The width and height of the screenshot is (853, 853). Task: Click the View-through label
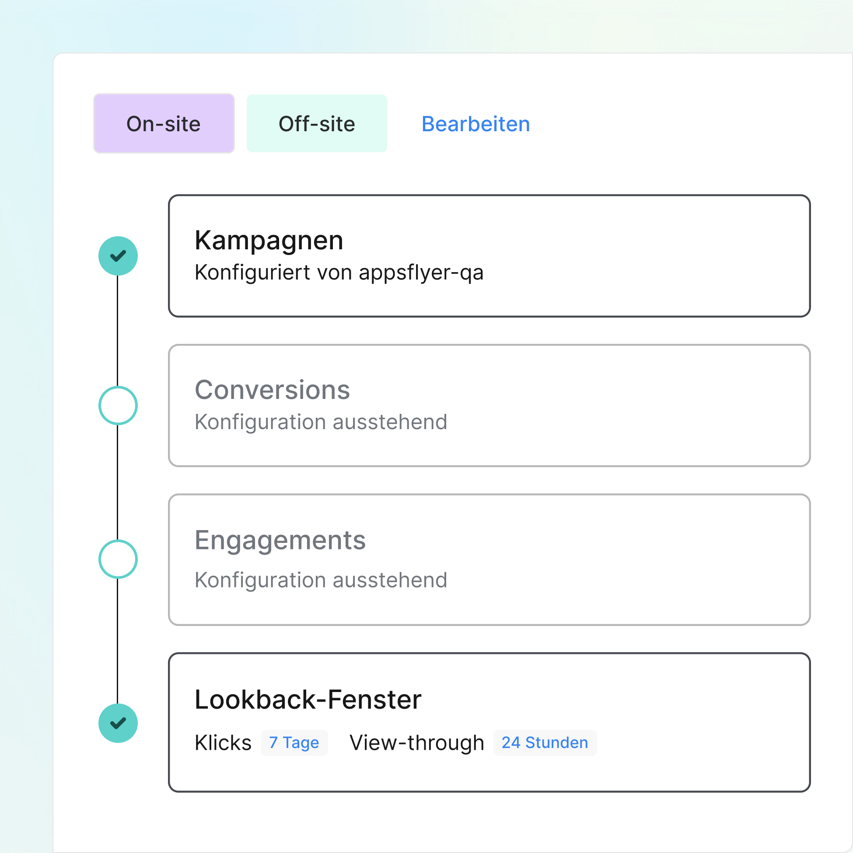coord(417,743)
